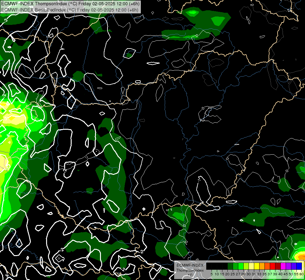
Task: Click legend scale value 30
Action: coord(249,274)
